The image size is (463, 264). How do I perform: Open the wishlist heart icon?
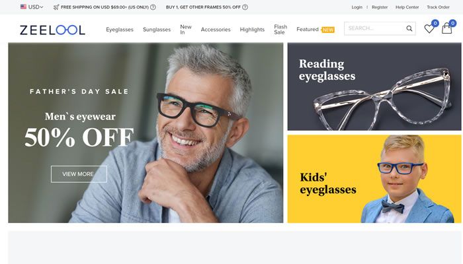coord(429,28)
